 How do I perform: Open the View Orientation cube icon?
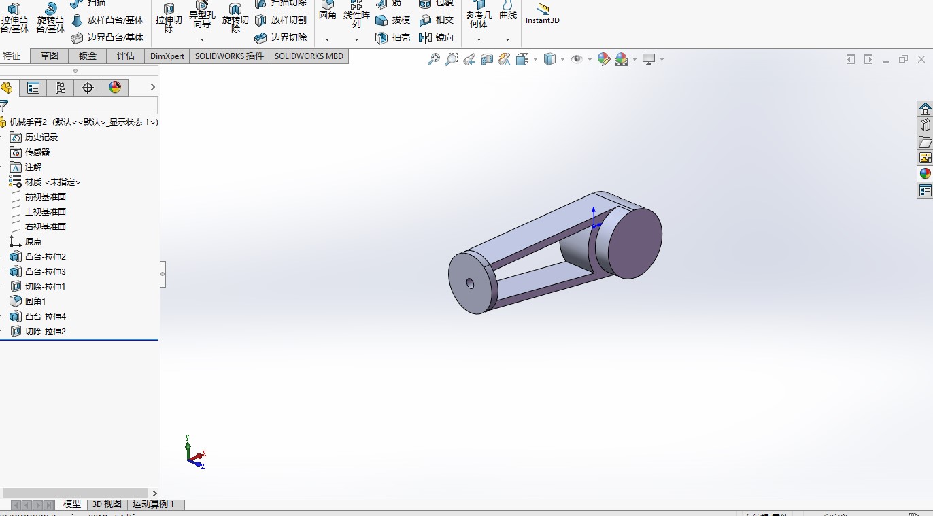point(522,60)
